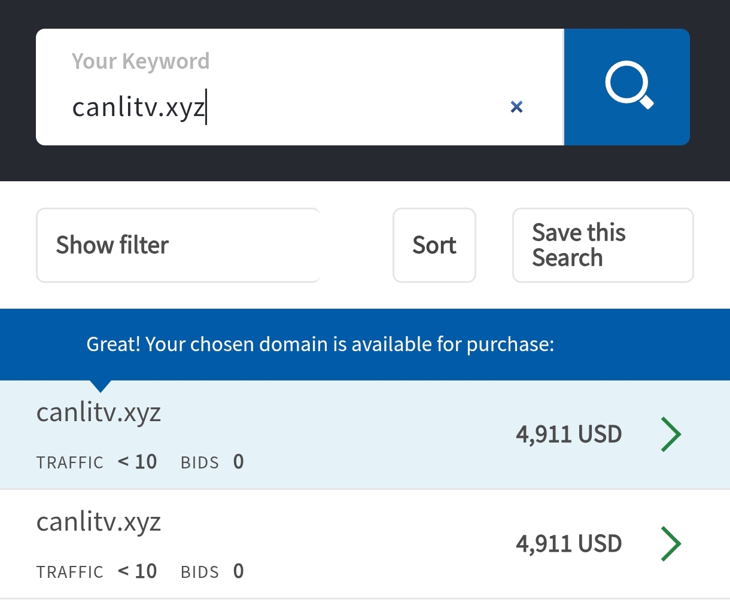Select canlitv.xyz name in second row

[99, 522]
